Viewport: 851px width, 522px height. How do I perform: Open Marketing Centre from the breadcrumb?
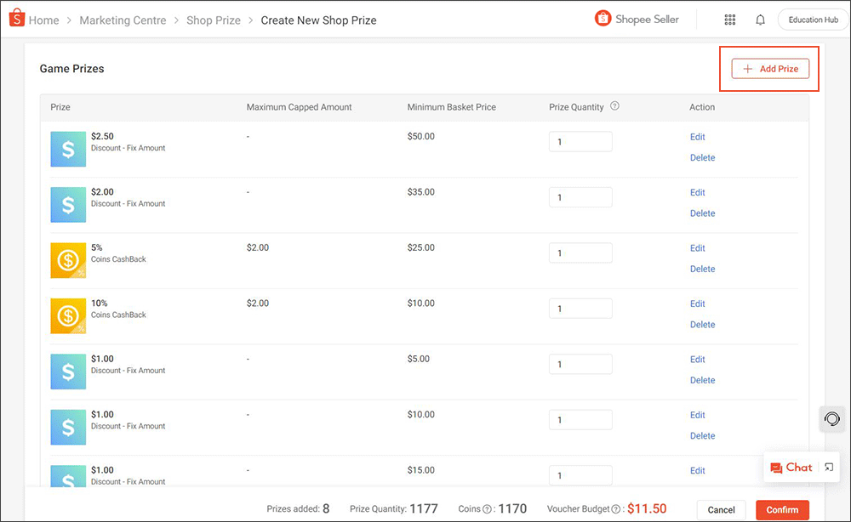click(x=123, y=20)
